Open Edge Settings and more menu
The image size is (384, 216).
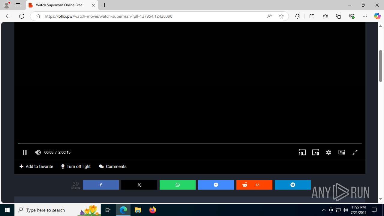(x=365, y=16)
